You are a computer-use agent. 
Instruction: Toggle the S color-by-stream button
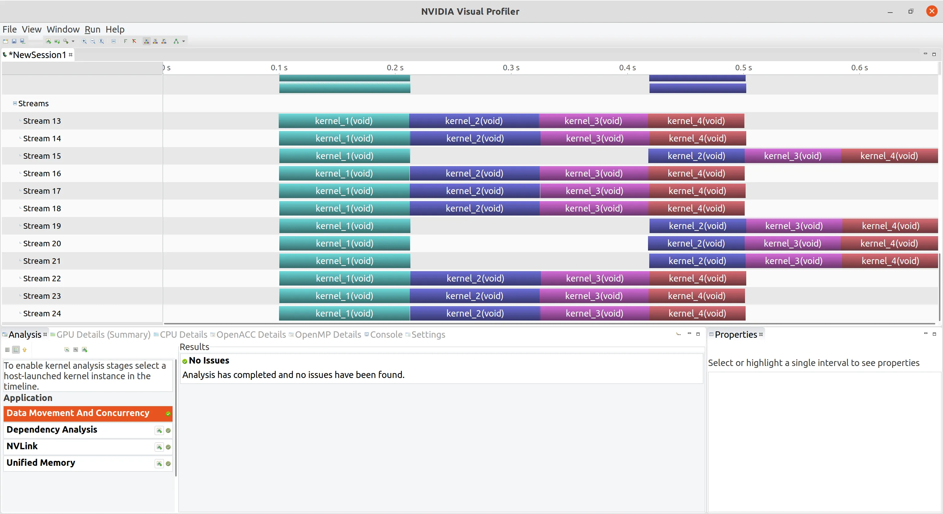pyautogui.click(x=155, y=41)
